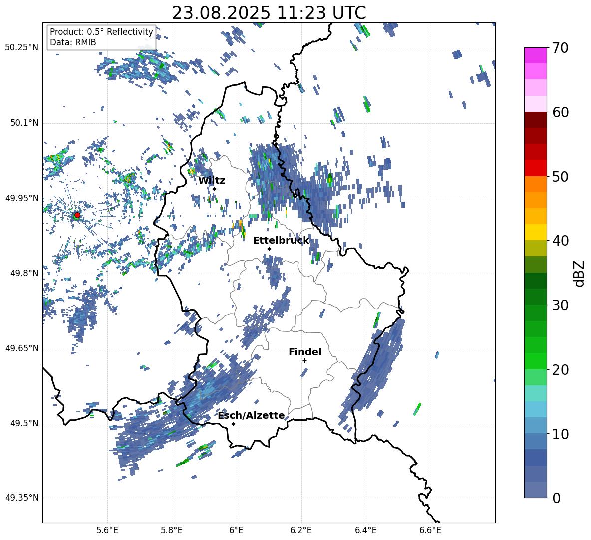Screen dimensions: 591x540
Task: Click the 5.8°E longitude tick label
Action: point(172,530)
